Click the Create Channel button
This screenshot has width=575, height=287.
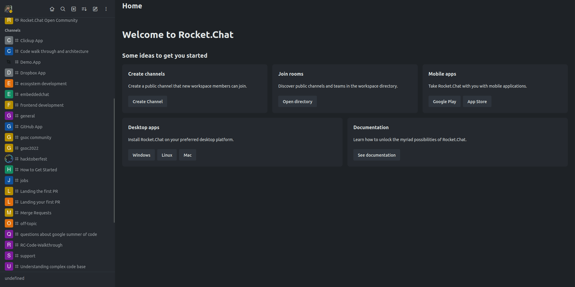coord(147,101)
